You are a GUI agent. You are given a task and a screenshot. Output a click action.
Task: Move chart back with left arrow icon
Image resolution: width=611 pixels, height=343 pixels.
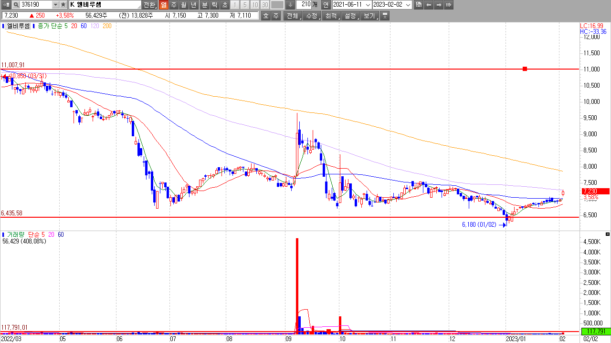(429, 5)
